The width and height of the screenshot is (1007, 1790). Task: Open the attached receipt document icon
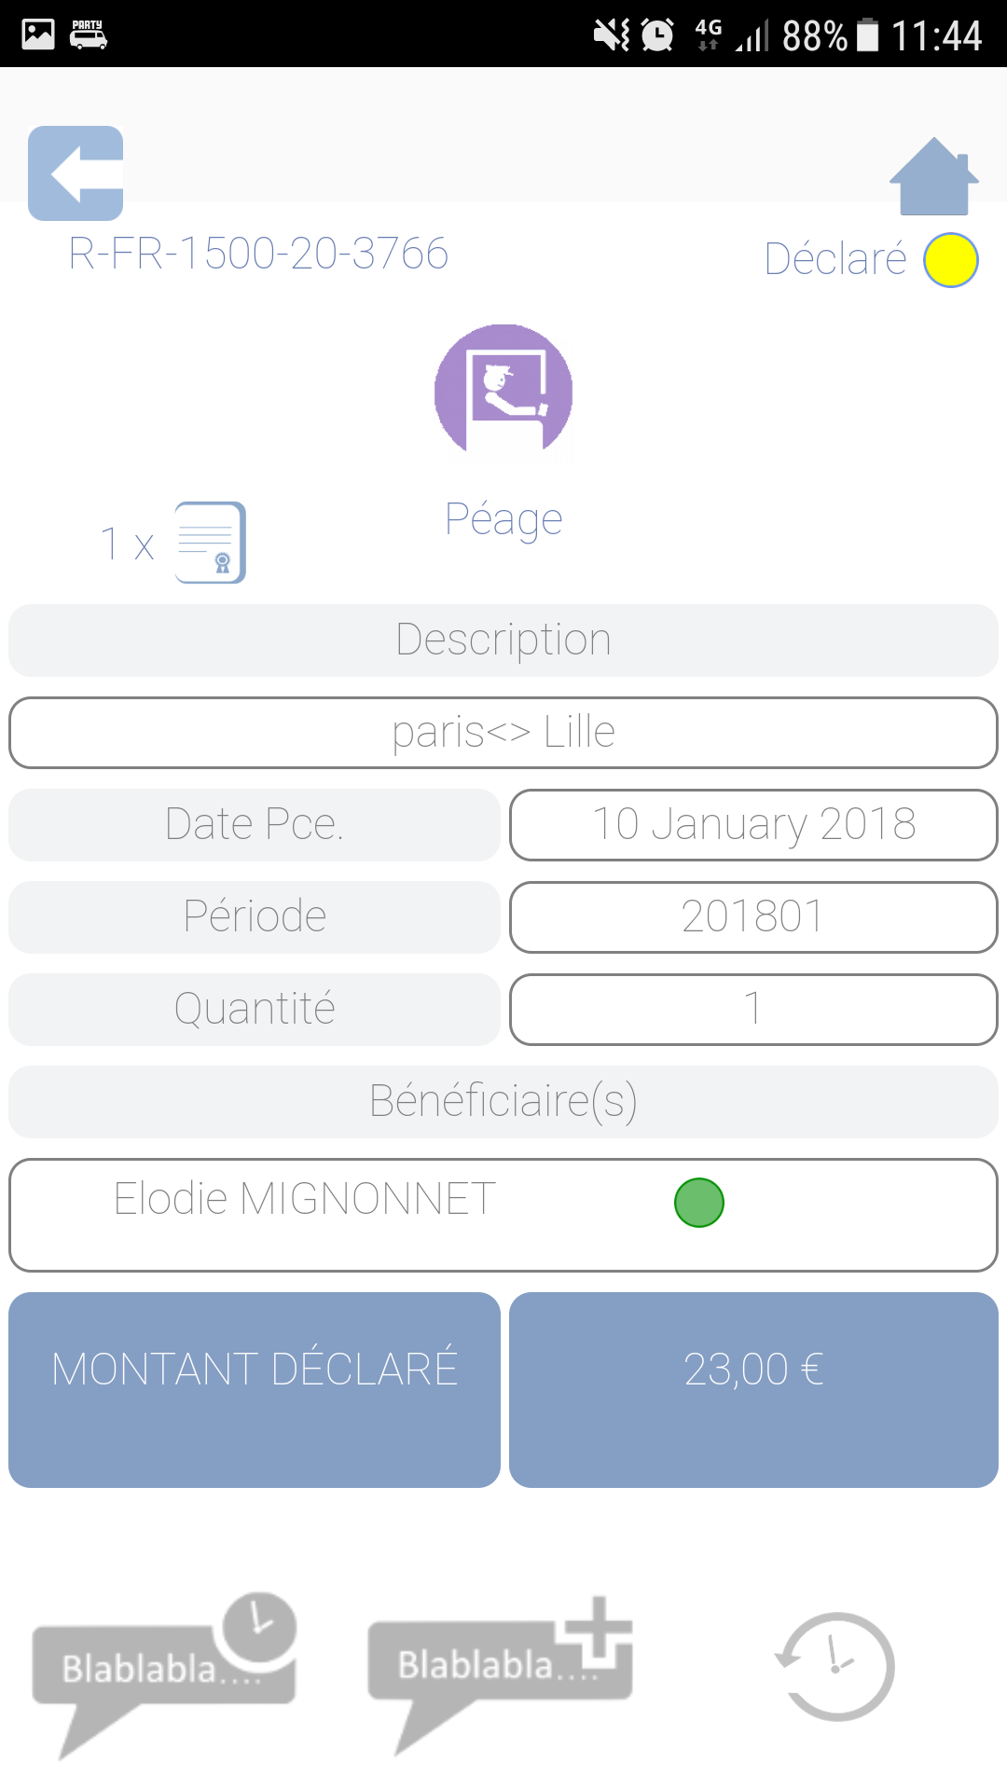(211, 543)
